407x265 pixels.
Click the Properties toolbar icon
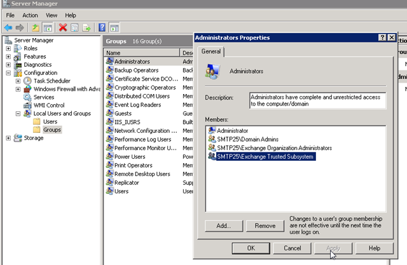click(x=74, y=27)
